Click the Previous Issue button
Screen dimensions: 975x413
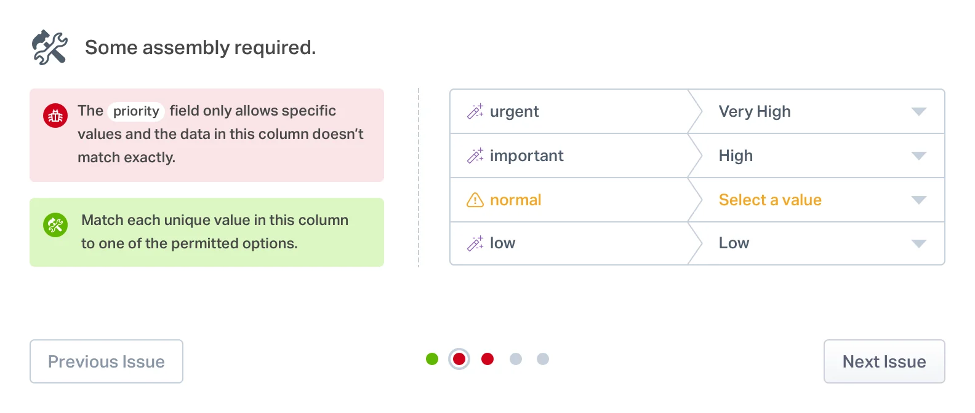[x=106, y=361]
